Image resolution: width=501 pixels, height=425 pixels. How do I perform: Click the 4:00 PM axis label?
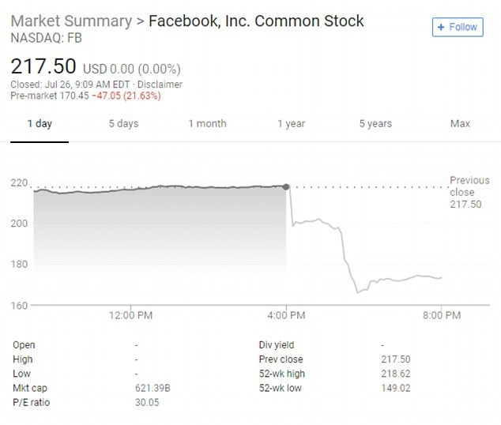(286, 316)
